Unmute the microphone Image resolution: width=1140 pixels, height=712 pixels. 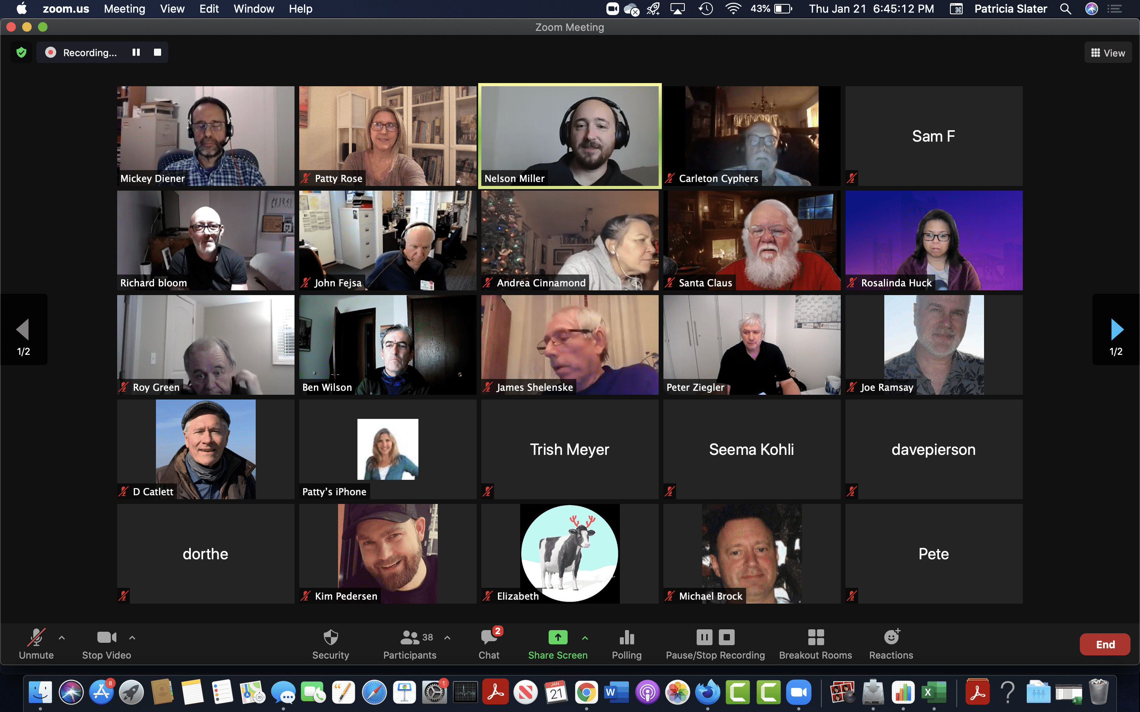(x=36, y=638)
